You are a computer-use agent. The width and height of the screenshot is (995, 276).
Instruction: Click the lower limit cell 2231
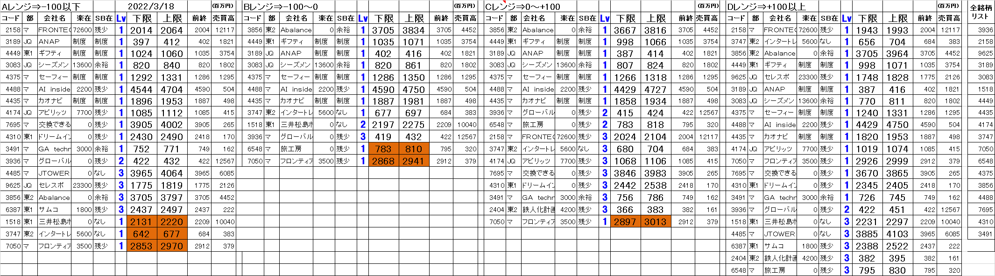[x=867, y=222]
